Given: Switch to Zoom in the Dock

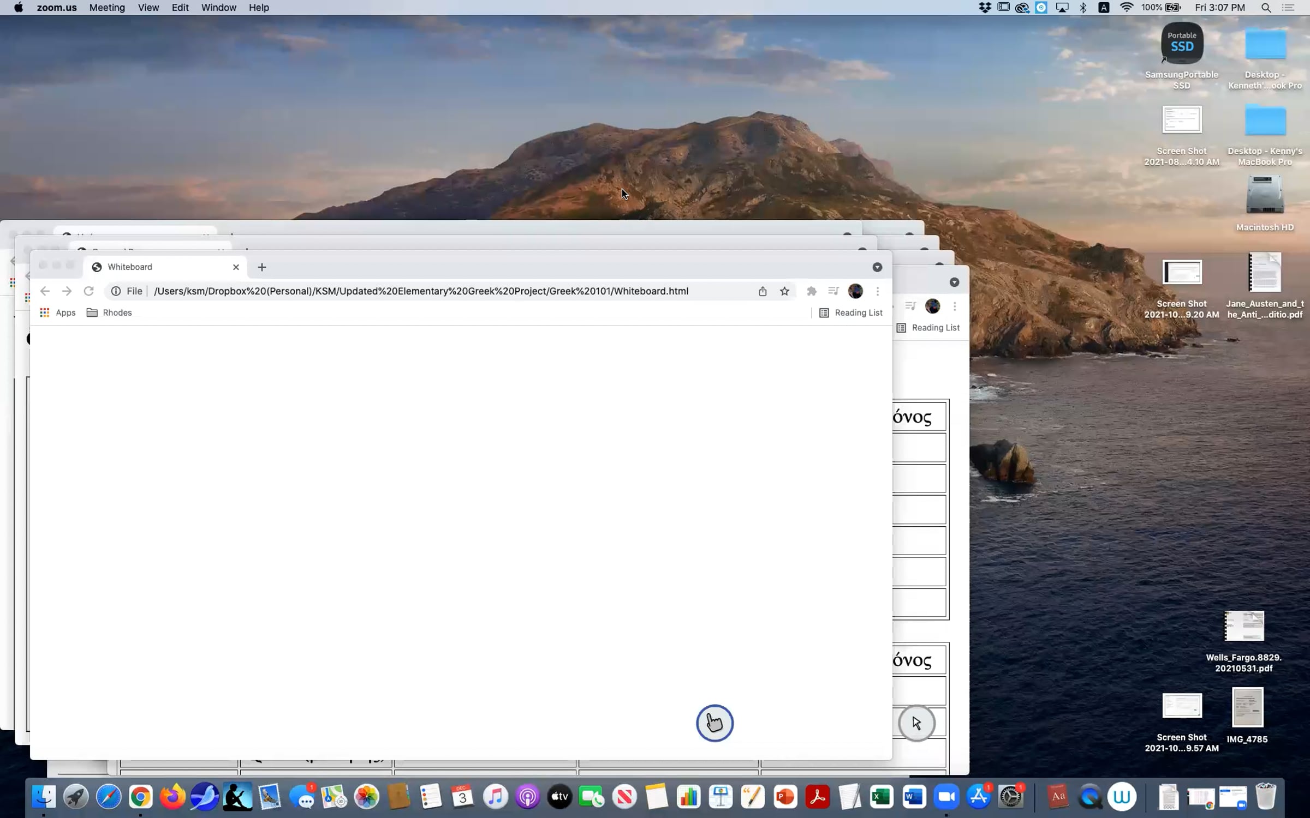Looking at the screenshot, I should point(946,797).
